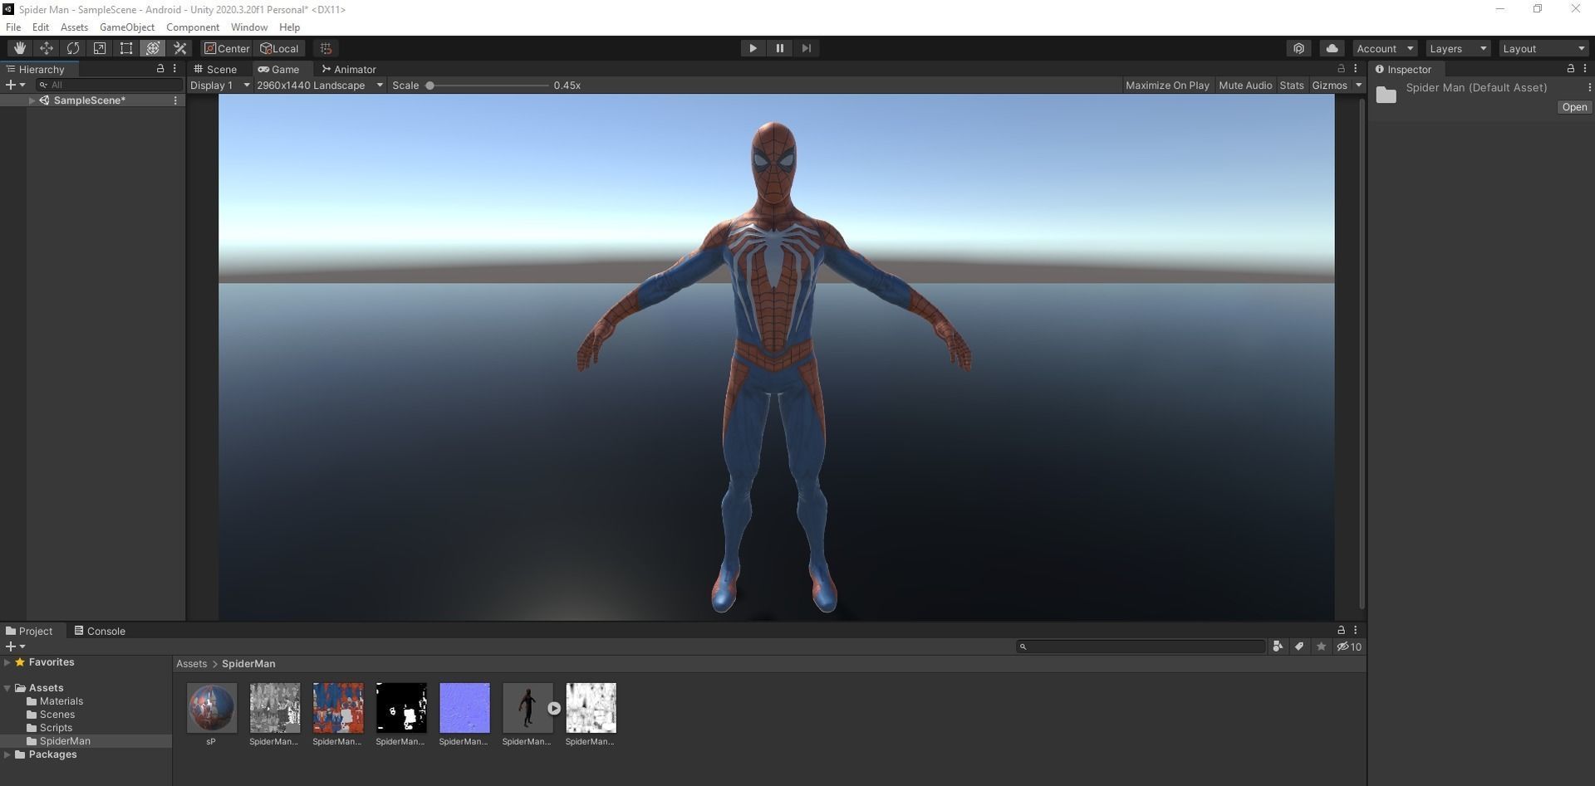Open Hierarchy create plus dropdown
Screen dimensions: 1595x786
point(15,85)
